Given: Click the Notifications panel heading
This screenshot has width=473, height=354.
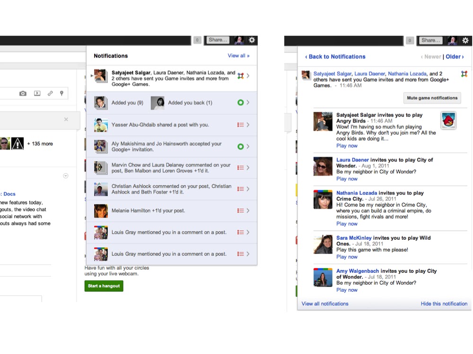Looking at the screenshot, I should coord(111,56).
